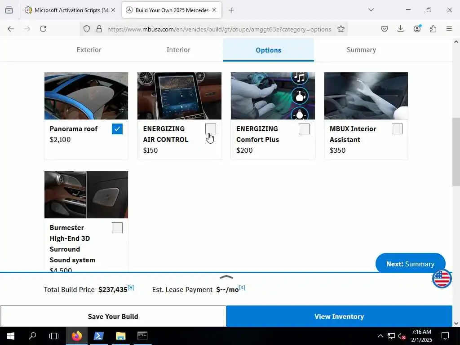Open Windows taskbar search
The image size is (460, 345).
tap(32, 336)
